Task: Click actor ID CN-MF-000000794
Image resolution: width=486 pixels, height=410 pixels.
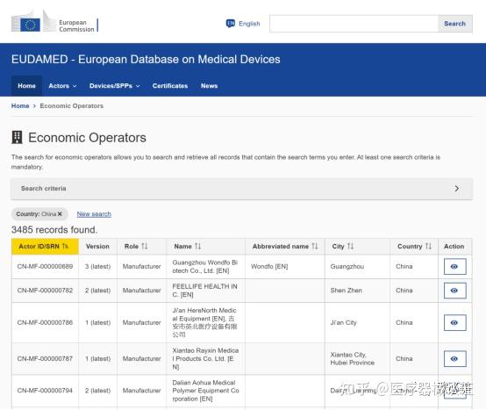Action: click(x=45, y=391)
